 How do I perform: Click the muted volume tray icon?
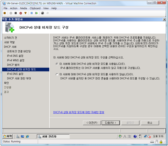(149, 137)
